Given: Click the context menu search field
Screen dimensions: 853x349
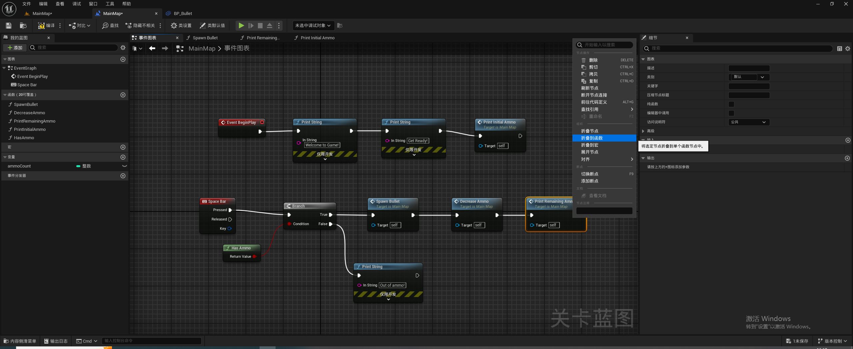Looking at the screenshot, I should [604, 45].
